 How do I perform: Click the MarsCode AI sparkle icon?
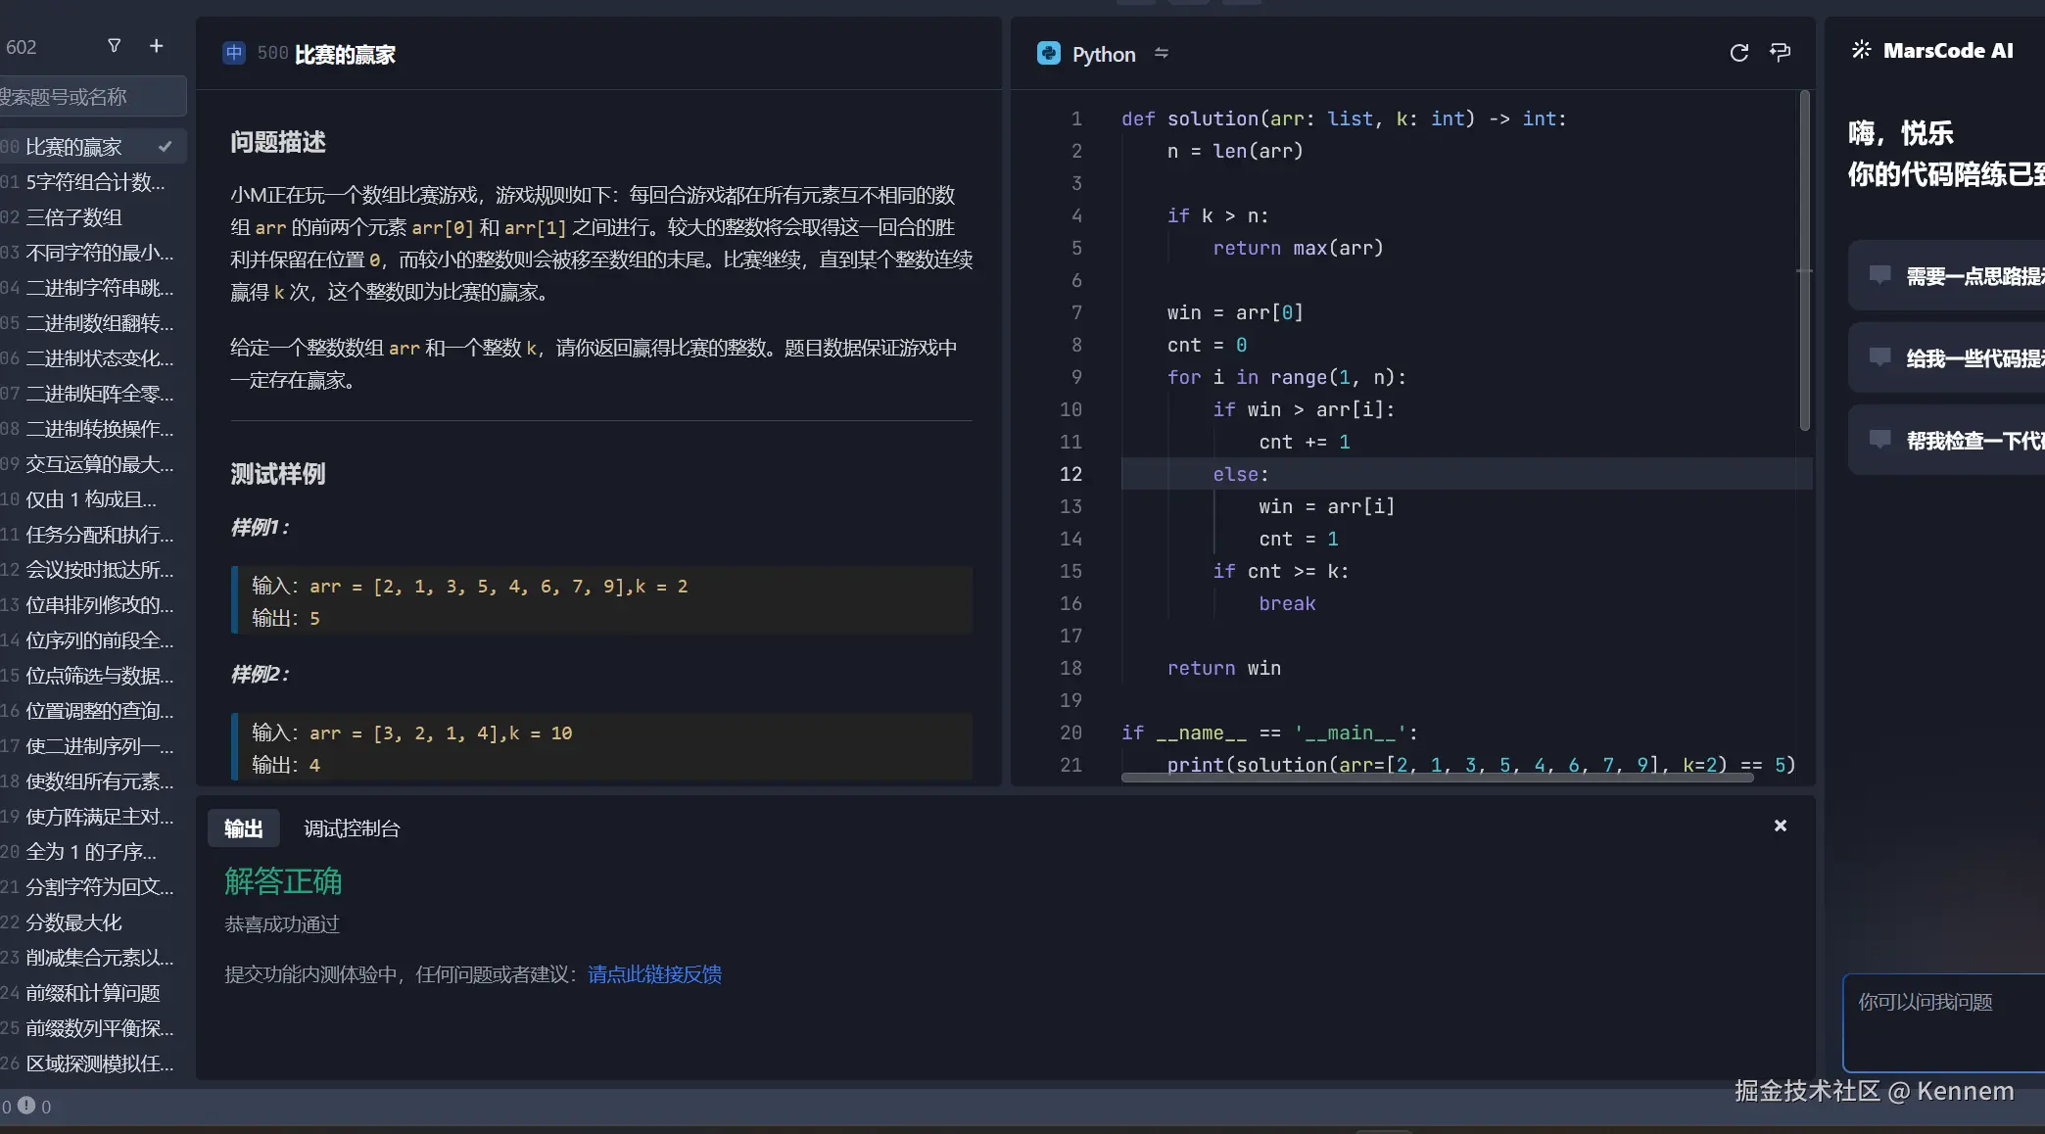(x=1861, y=50)
